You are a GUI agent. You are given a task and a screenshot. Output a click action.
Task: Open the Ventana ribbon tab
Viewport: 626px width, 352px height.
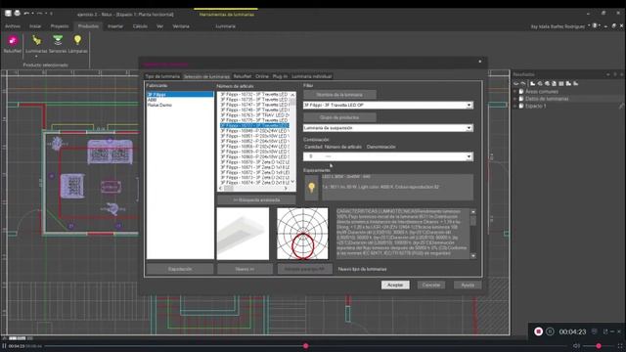point(181,26)
